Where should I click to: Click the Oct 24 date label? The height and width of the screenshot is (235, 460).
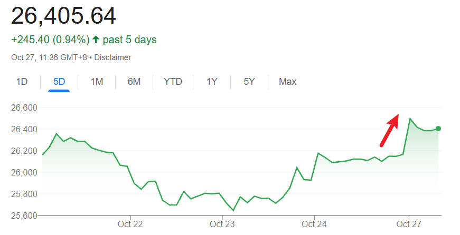point(314,223)
